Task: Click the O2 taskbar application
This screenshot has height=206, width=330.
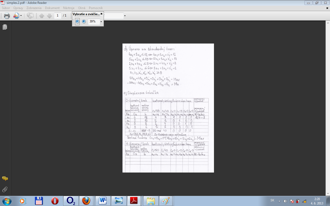Action: [x=71, y=201]
